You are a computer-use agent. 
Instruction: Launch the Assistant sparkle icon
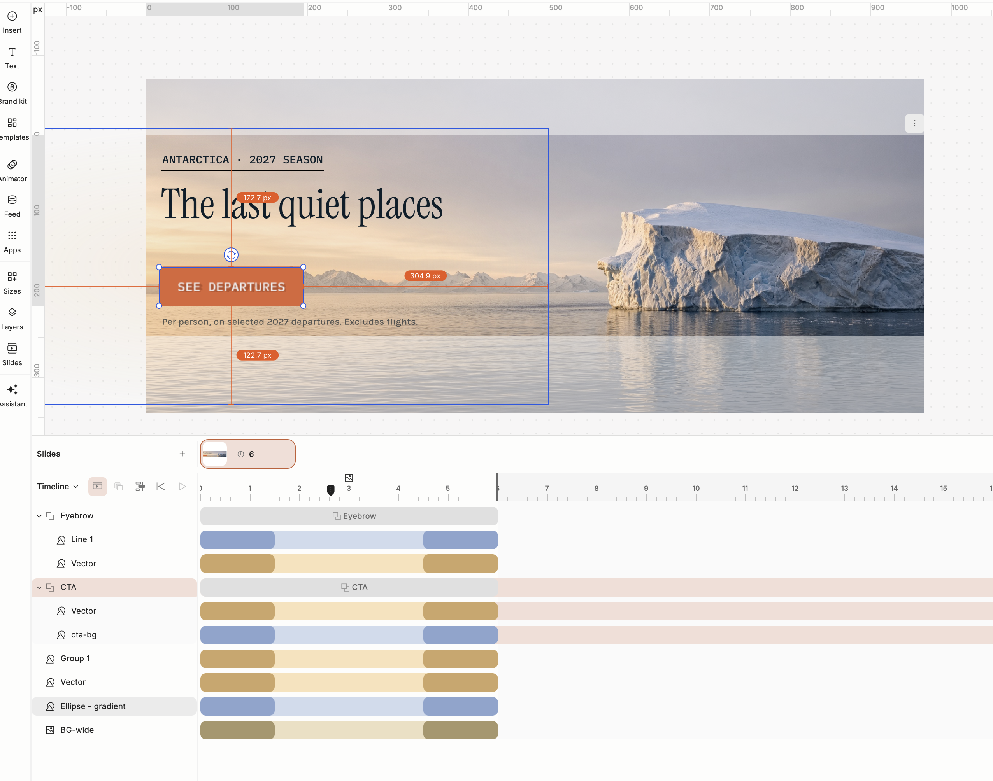tap(12, 390)
